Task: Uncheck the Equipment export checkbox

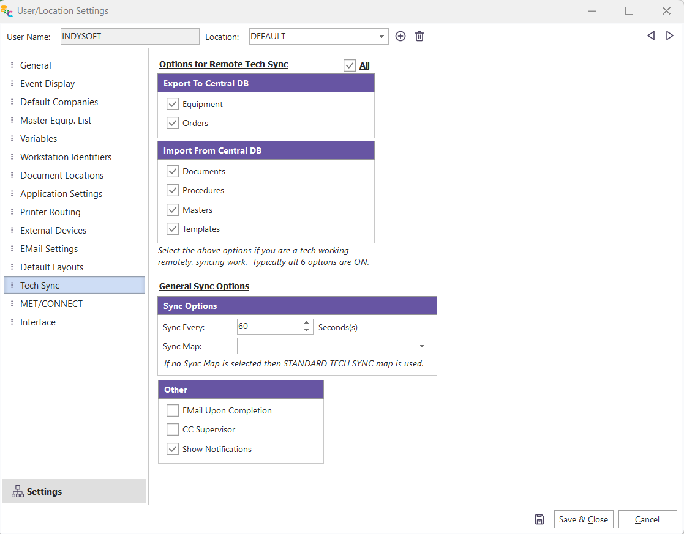Action: [x=173, y=104]
